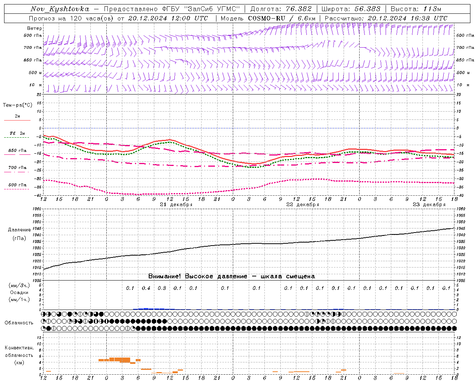
Task: Click the Облачность cloud cover label
Action: coord(19,323)
